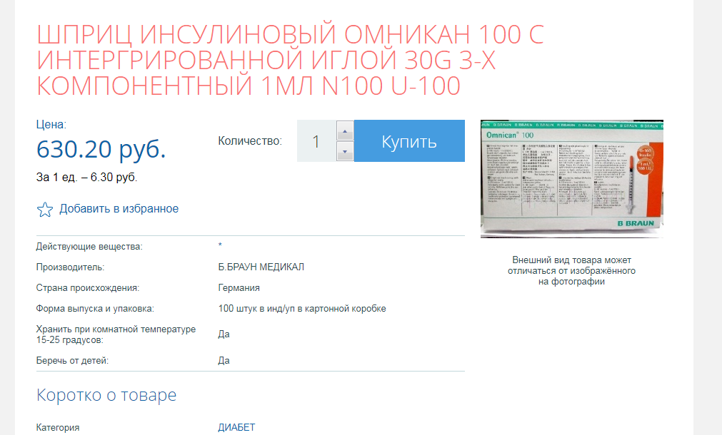Image resolution: width=722 pixels, height=435 pixels.
Task: Click the Да value for storage temperature row
Action: click(x=222, y=333)
